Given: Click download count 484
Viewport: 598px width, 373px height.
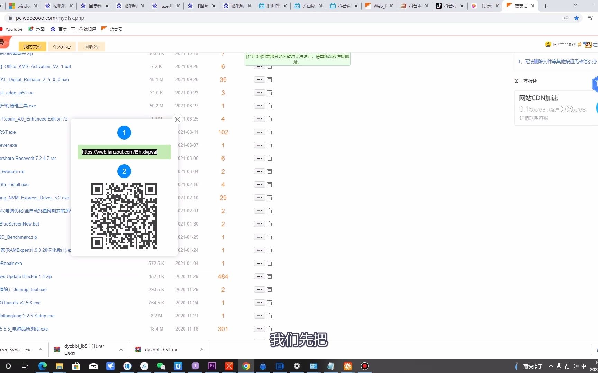Looking at the screenshot, I should [x=223, y=277].
